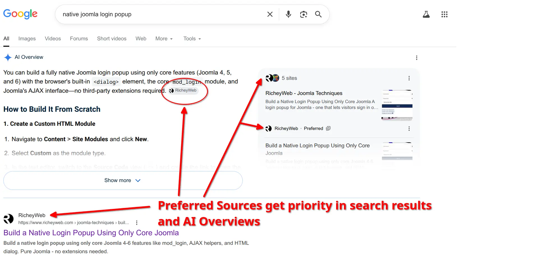Click the AI Overview sparkle icon
The width and height of the screenshot is (539, 256).
click(x=8, y=57)
